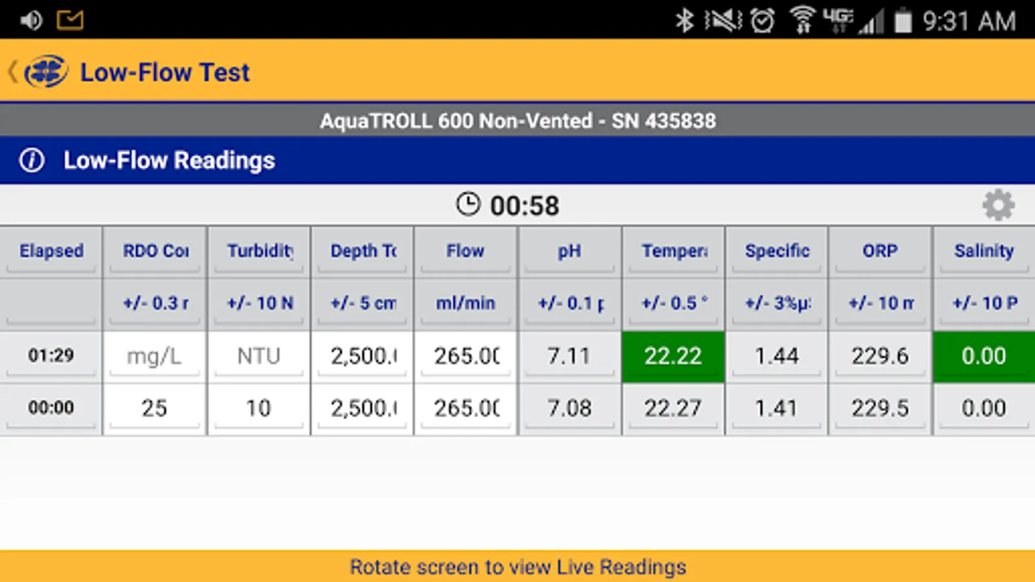Select the Turbidity column header
The height and width of the screenshot is (582, 1035).
point(259,252)
